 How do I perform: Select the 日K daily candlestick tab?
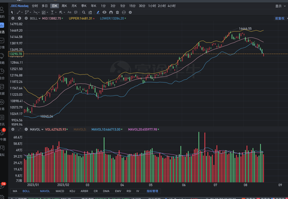(54, 6)
